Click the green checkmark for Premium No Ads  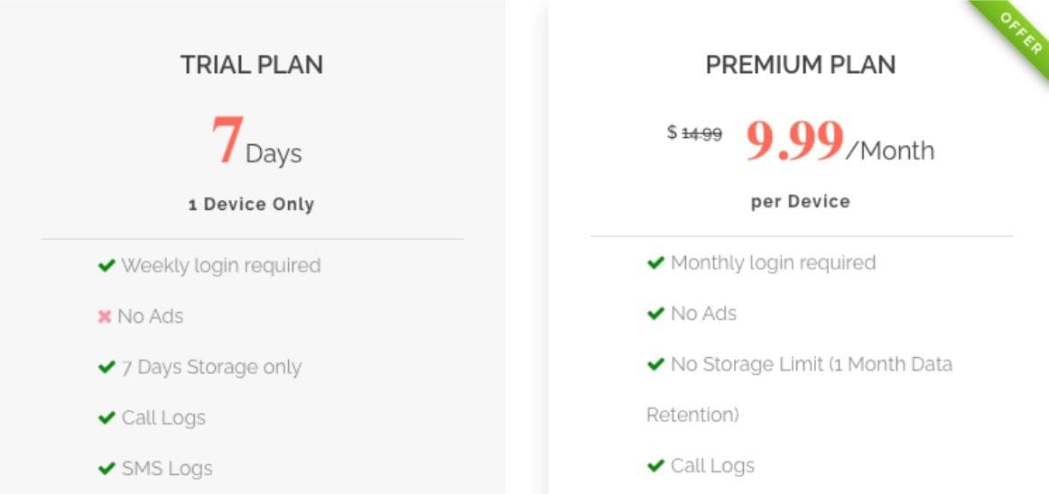[656, 314]
